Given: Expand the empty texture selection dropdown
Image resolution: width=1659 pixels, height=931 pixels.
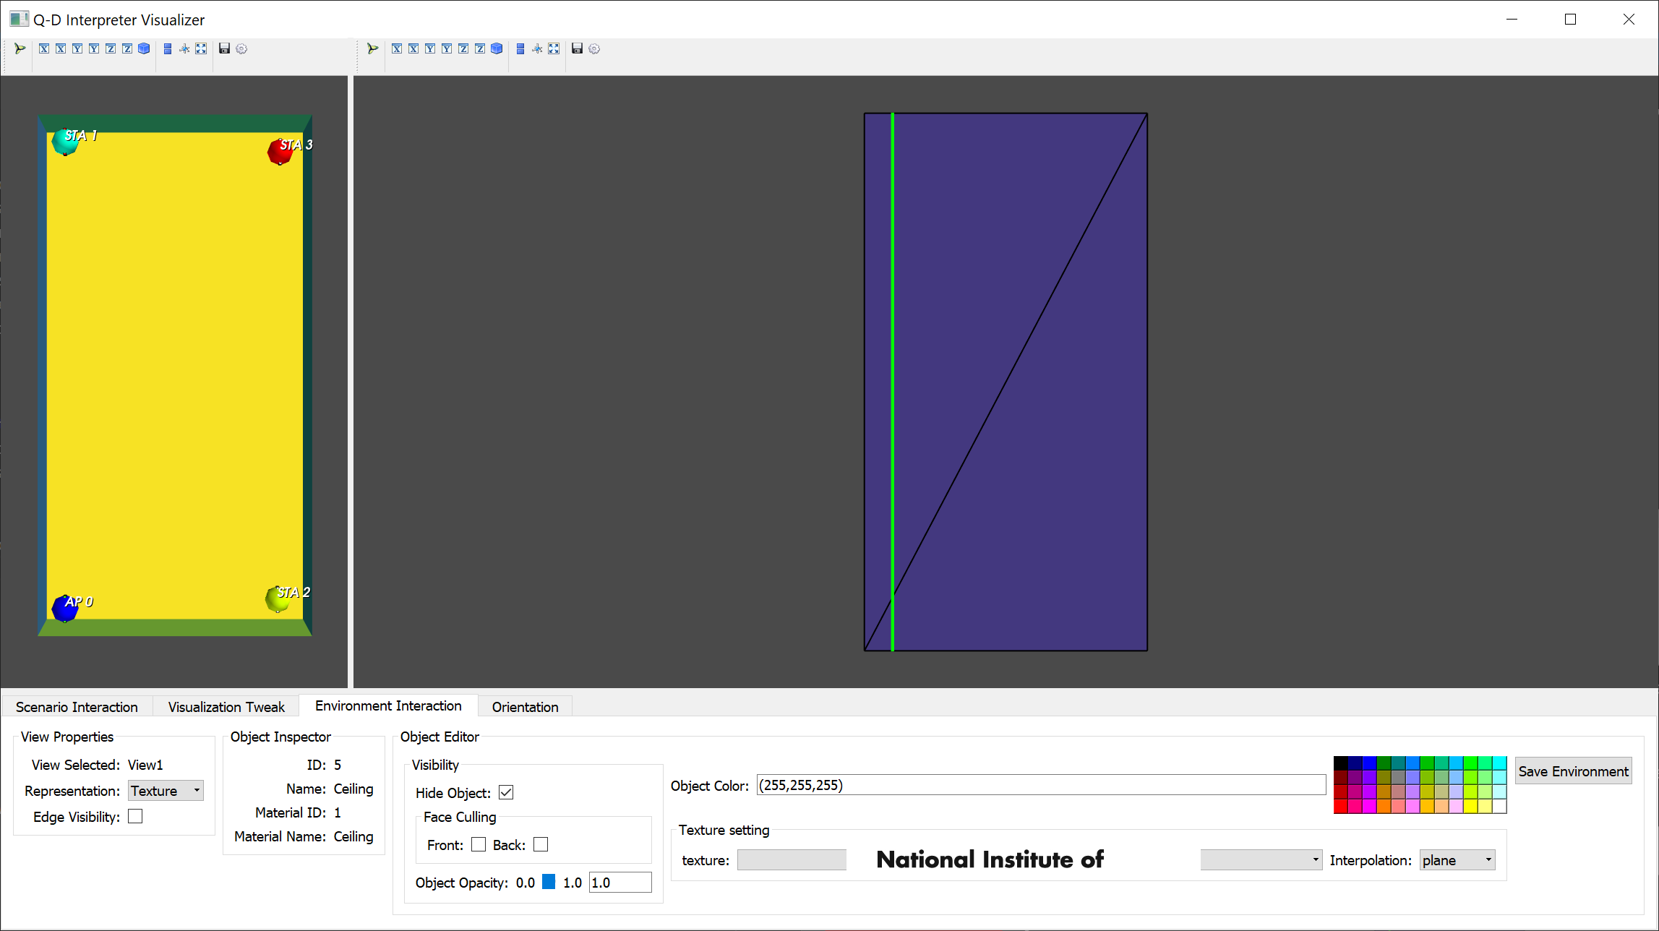Looking at the screenshot, I should pos(1261,860).
